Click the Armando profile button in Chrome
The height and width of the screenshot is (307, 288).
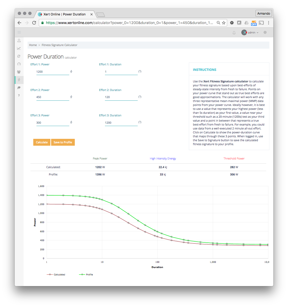pos(263,14)
